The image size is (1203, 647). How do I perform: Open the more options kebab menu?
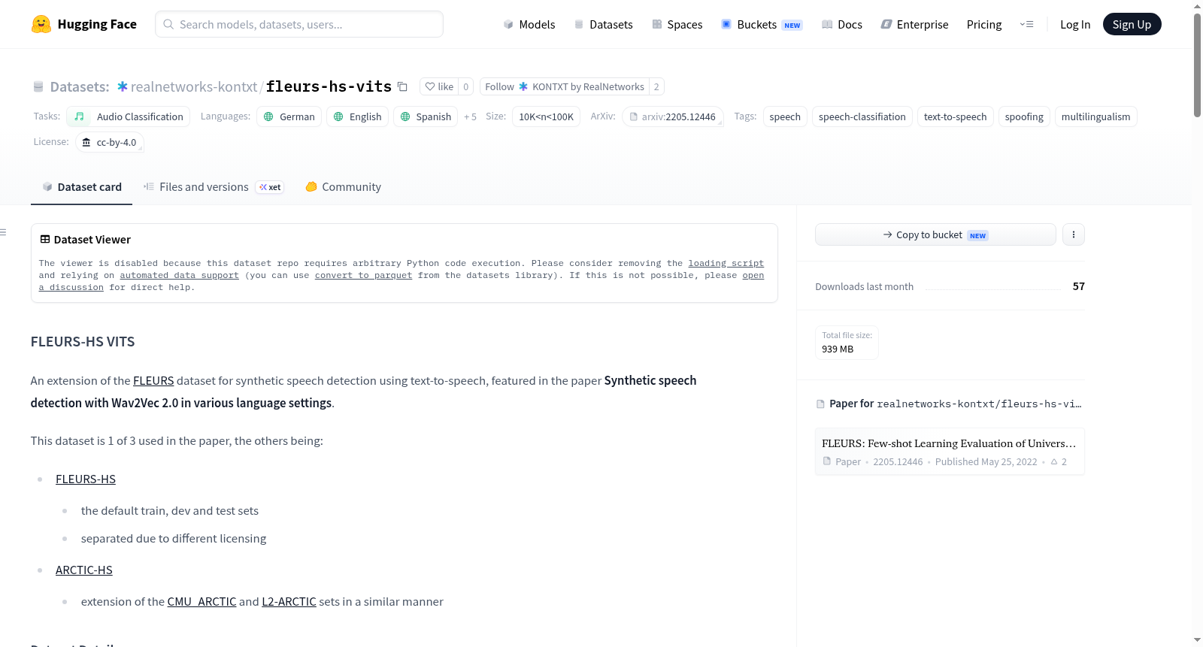tap(1073, 234)
